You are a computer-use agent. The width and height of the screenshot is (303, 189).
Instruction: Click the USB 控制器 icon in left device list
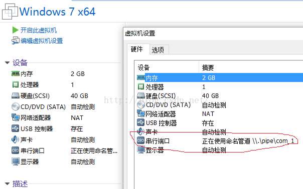pyautogui.click(x=16, y=128)
